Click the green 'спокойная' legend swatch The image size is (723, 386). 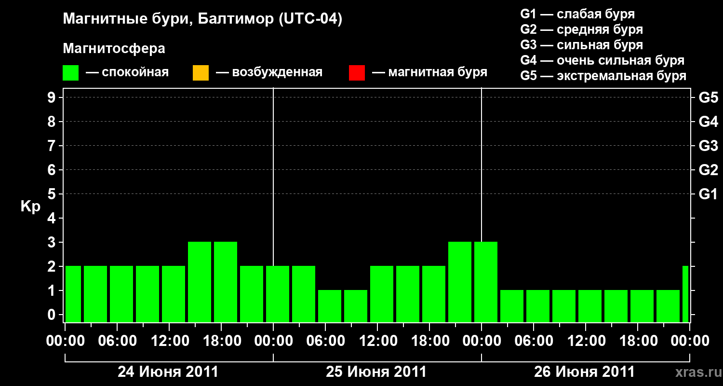pos(71,73)
